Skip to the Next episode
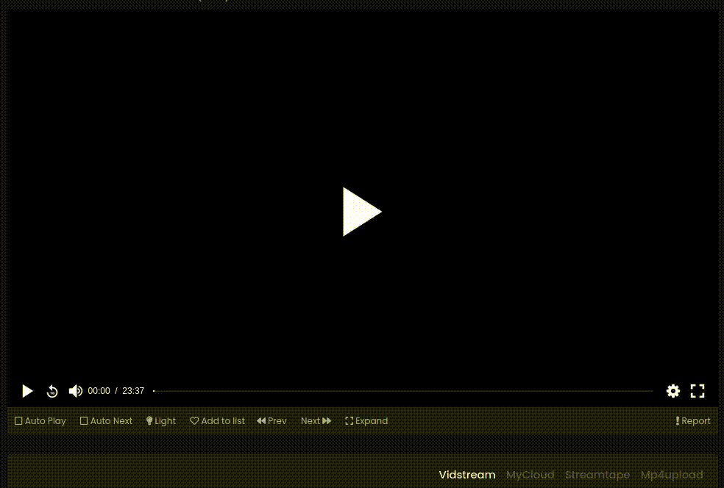 tap(316, 421)
